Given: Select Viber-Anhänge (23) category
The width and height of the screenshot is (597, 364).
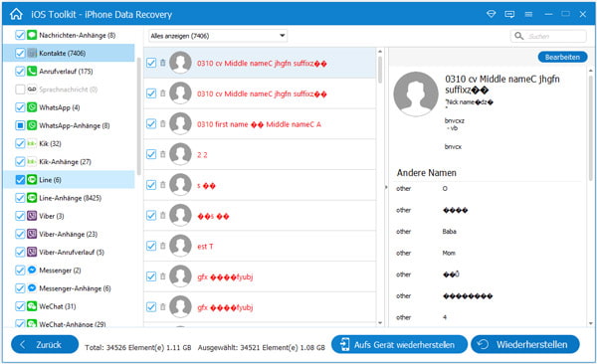Looking at the screenshot, I should pyautogui.click(x=69, y=234).
